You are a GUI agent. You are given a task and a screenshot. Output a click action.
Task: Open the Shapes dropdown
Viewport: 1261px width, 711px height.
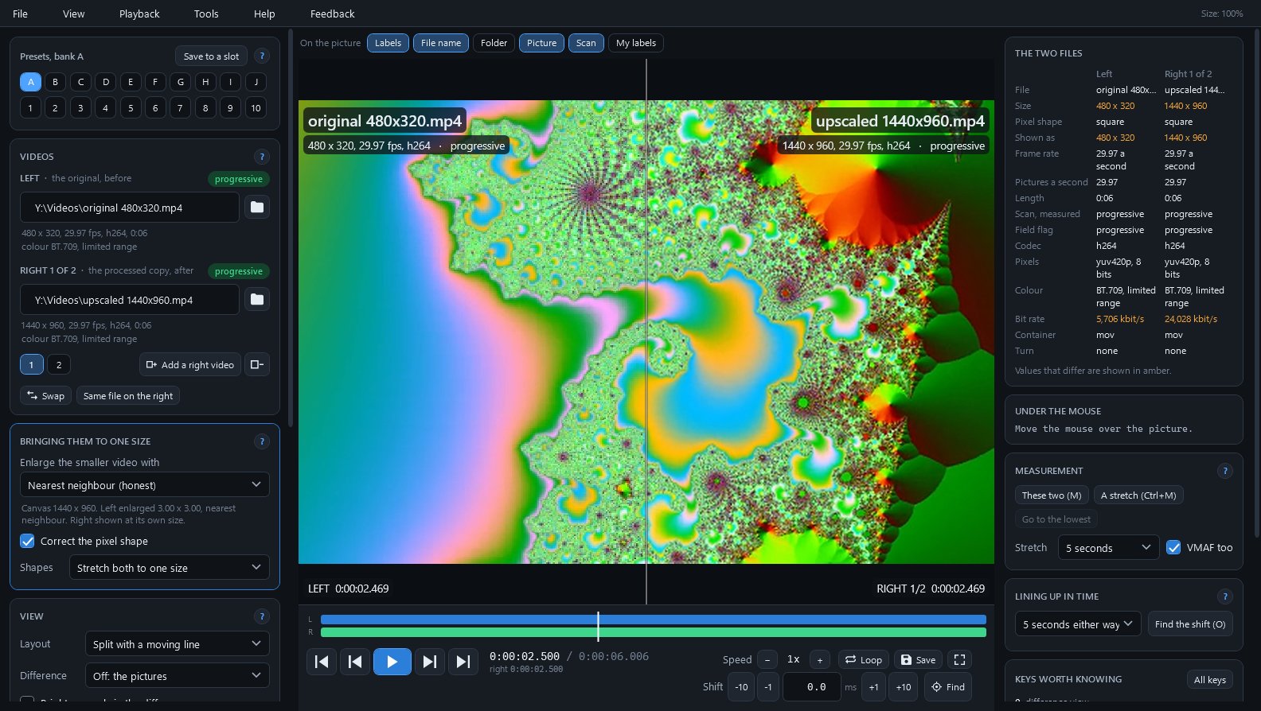pos(170,568)
